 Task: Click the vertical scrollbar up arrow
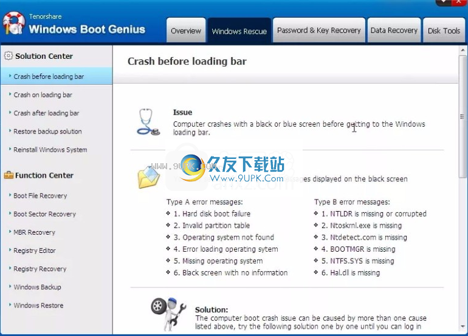pyautogui.click(x=463, y=50)
